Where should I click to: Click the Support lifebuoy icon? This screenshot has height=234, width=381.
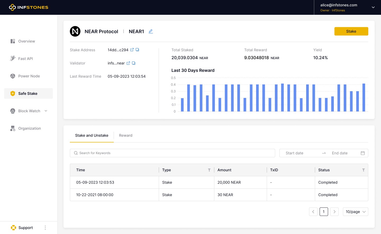click(x=13, y=228)
